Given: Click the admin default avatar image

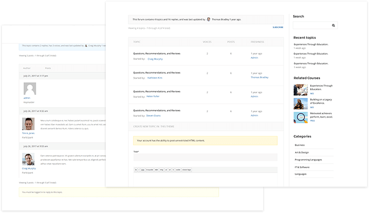Looking at the screenshot, I should [x=29, y=89].
